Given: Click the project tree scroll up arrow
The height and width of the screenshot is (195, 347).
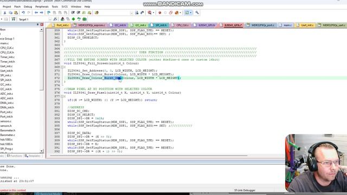Looking at the screenshot, I should [x=42, y=30].
